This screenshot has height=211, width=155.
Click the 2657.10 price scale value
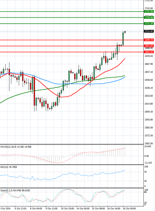[149, 72]
